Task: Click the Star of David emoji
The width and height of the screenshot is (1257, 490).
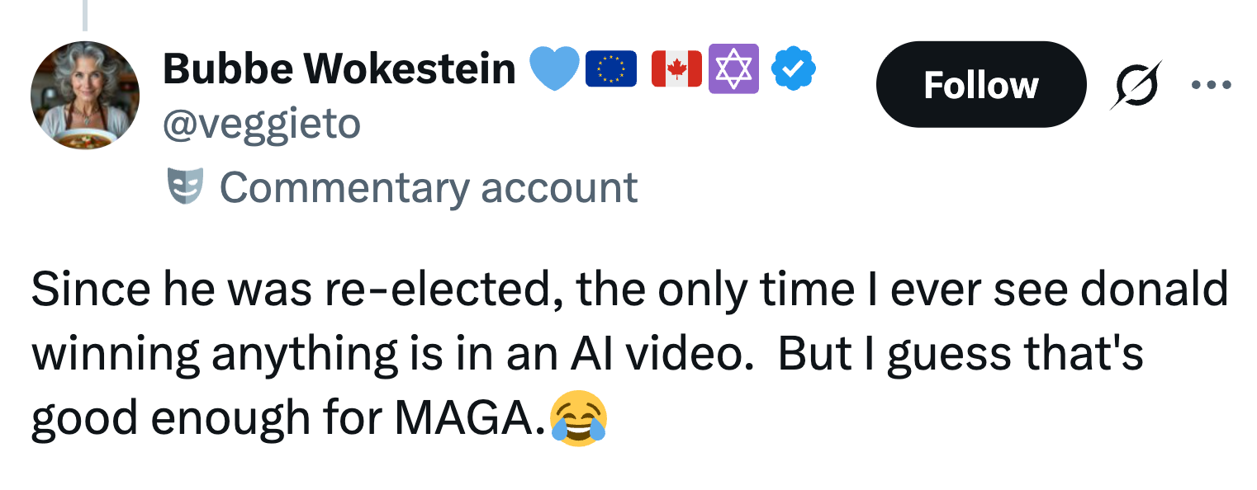Action: 732,69
